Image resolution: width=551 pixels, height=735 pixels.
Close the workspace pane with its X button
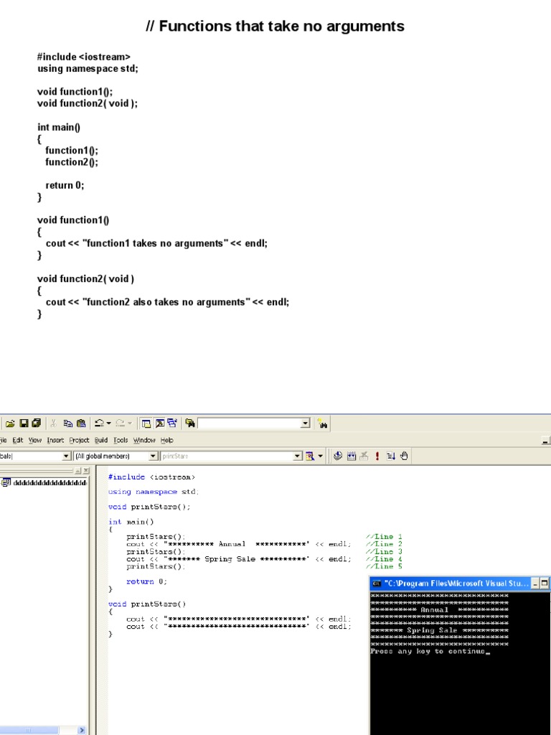(86, 471)
